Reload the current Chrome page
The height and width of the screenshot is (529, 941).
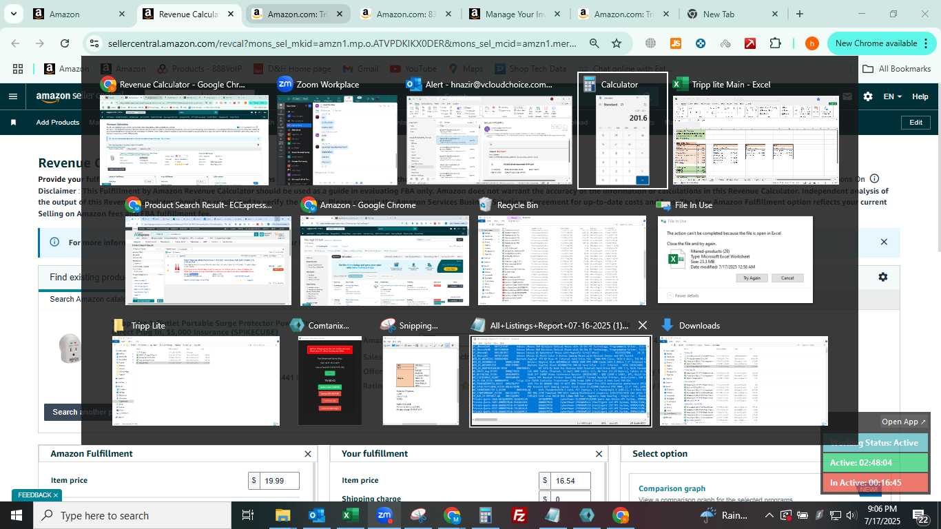(x=65, y=43)
